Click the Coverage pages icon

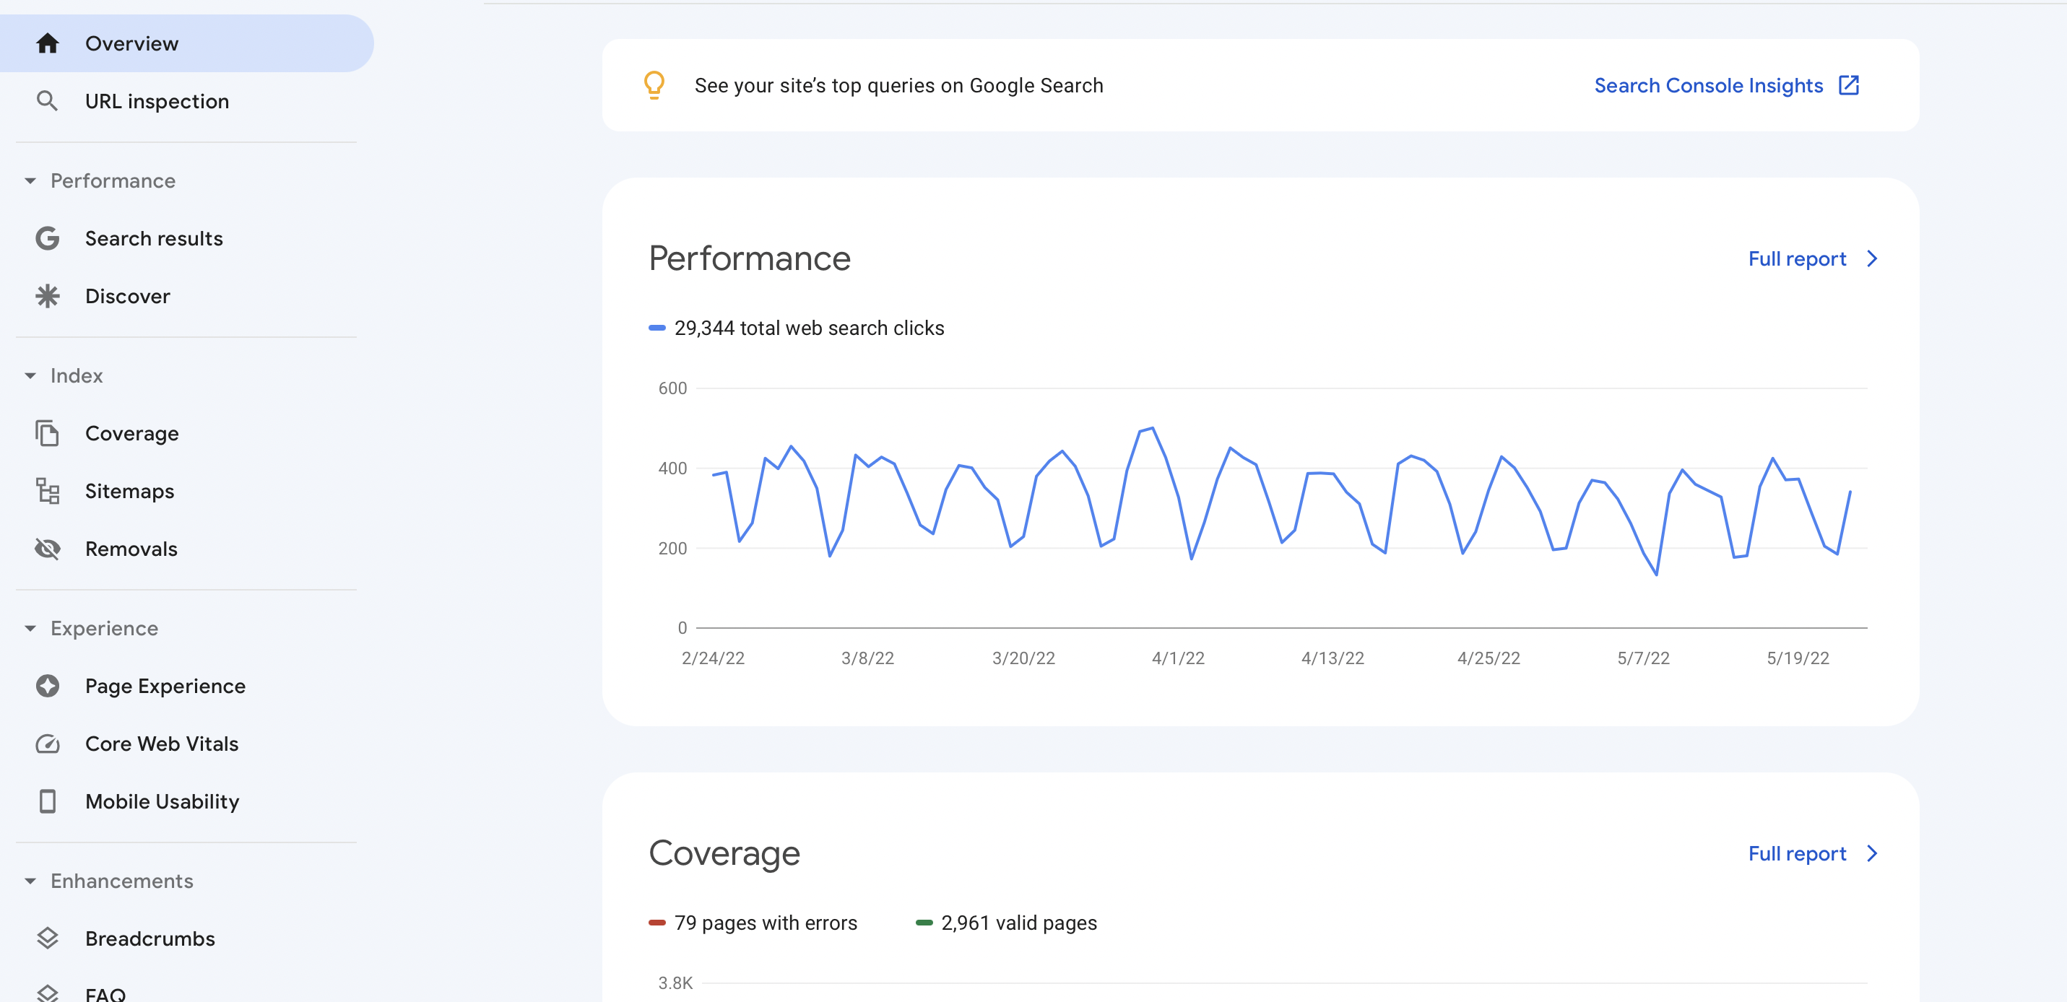pyautogui.click(x=48, y=433)
